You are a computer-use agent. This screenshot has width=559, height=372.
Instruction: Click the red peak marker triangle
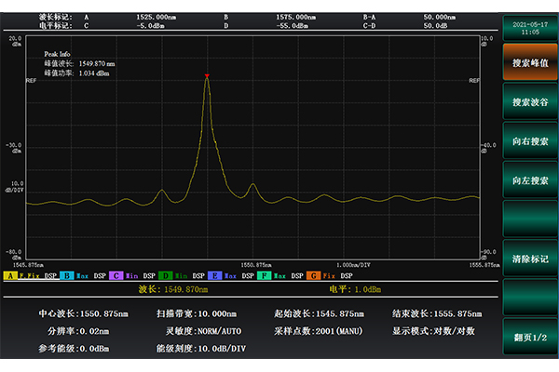coord(206,75)
